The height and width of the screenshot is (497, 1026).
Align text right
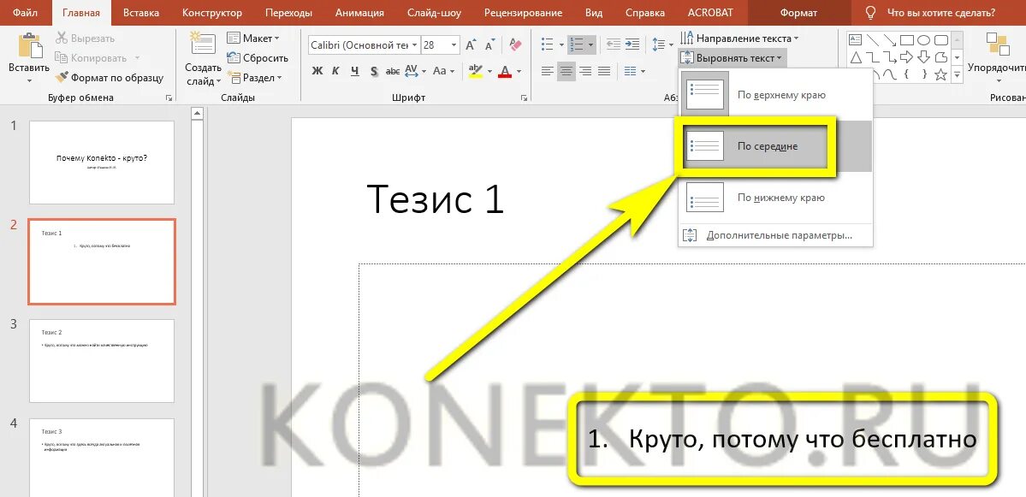tap(585, 71)
